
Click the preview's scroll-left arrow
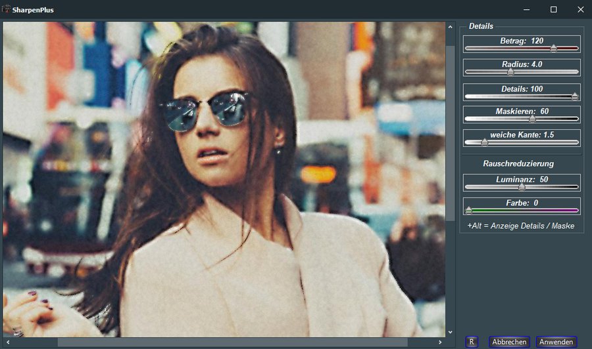(x=7, y=342)
